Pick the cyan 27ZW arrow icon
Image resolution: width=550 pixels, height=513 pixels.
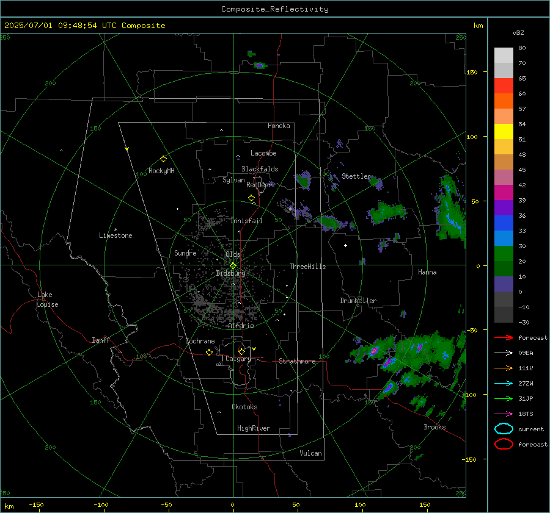pos(504,384)
